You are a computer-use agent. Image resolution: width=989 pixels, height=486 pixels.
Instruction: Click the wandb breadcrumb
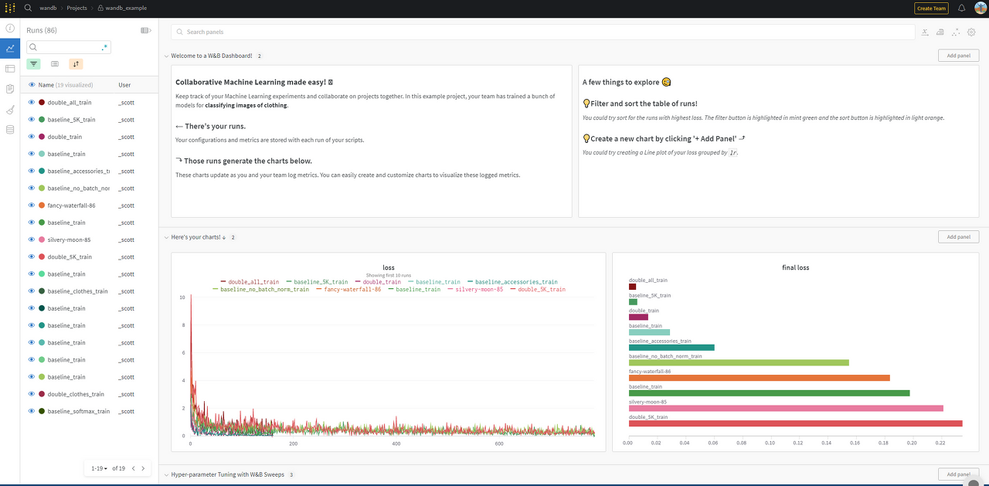pyautogui.click(x=46, y=8)
